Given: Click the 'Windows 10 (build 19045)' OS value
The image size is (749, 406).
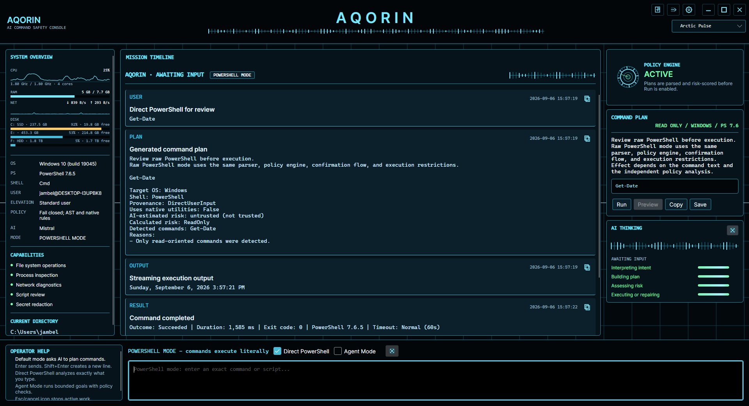Looking at the screenshot, I should pos(68,164).
